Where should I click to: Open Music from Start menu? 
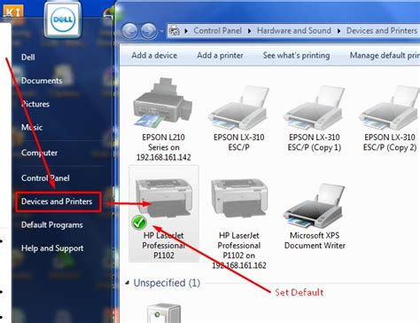click(32, 127)
